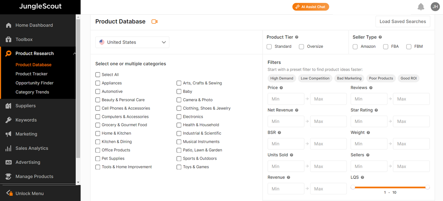Click the Manage Products icon
The height and width of the screenshot is (201, 443).
tap(8, 177)
